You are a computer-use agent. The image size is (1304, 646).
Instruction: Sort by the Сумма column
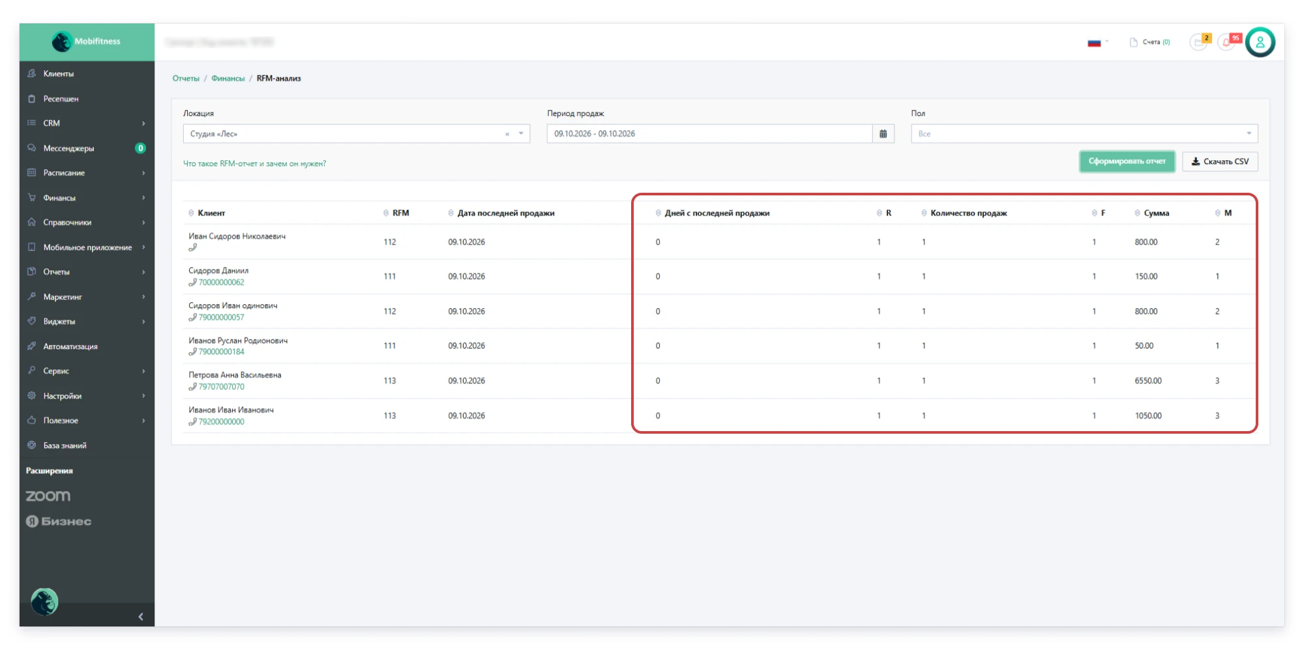[1151, 213]
